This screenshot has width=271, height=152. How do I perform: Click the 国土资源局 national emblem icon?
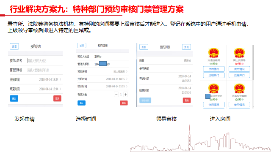tap(239, 53)
